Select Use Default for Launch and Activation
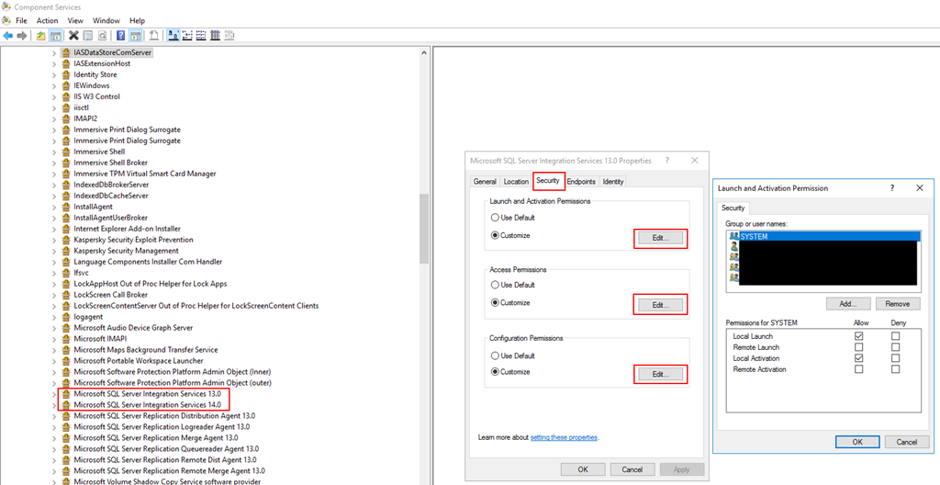Screen dimensions: 940x485 pos(495,218)
